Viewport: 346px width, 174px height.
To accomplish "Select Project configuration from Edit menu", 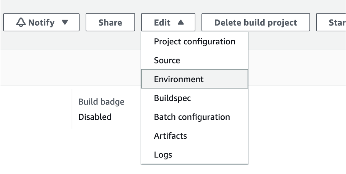I will [195, 42].
